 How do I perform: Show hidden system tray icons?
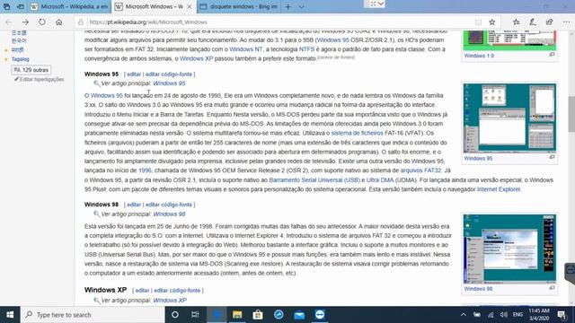pos(464,315)
